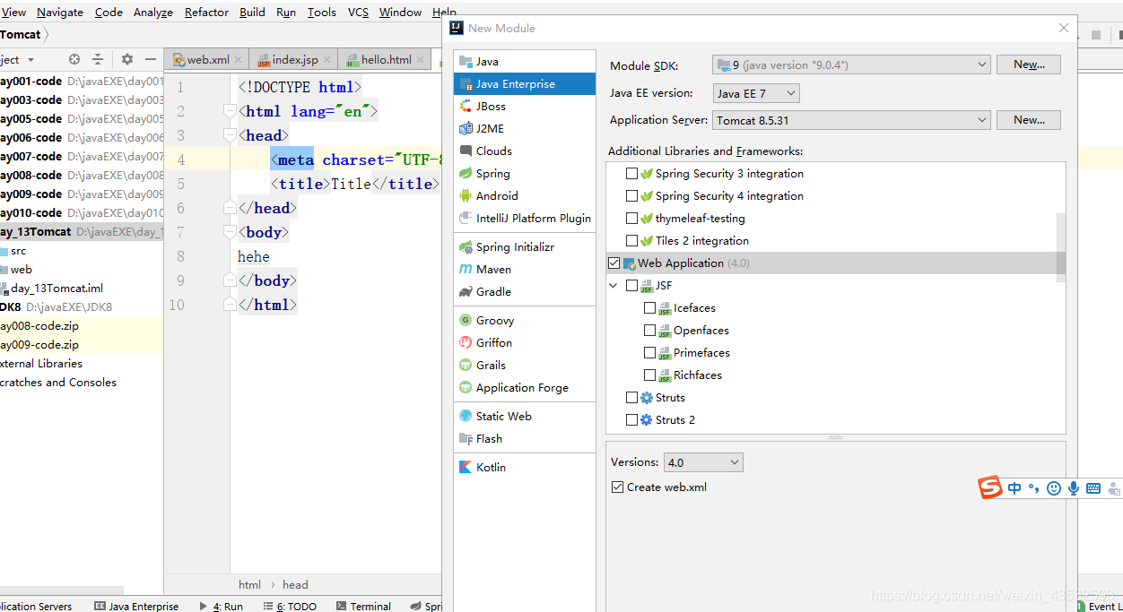Switch to index.jsp editor tab
The height and width of the screenshot is (612, 1123).
tap(295, 60)
